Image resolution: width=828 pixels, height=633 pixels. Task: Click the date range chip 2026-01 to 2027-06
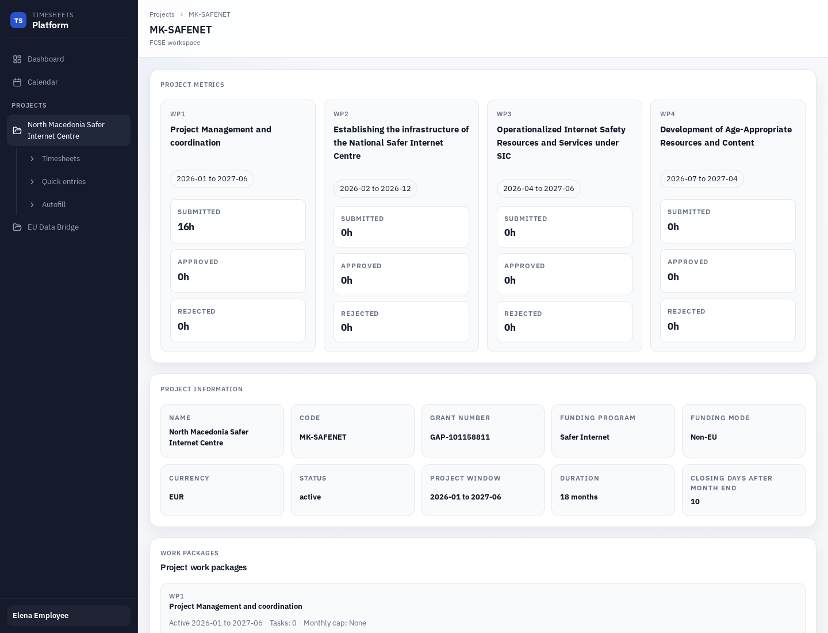212,179
